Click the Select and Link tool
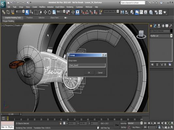 4,12
